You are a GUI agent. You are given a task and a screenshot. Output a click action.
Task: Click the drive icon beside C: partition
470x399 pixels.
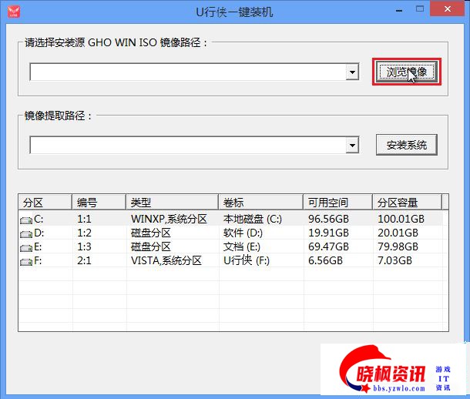(x=27, y=220)
